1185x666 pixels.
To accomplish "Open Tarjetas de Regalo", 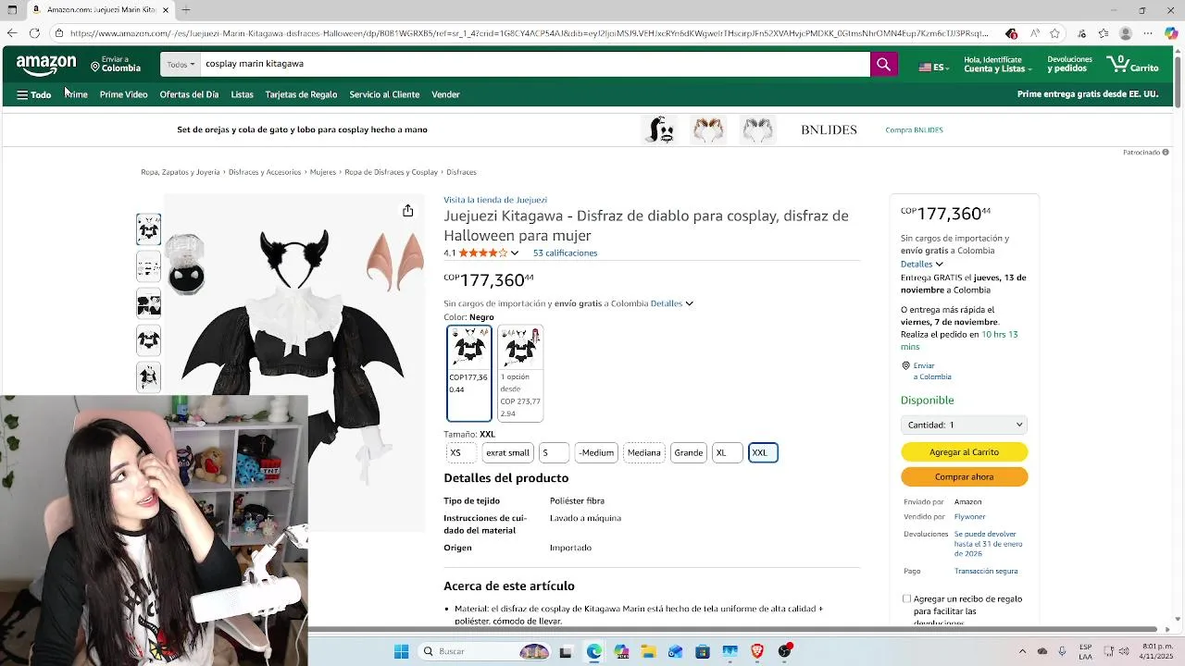I will 301,94.
